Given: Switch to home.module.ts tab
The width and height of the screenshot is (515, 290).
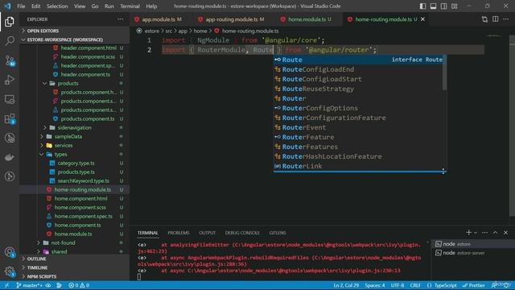Looking at the screenshot, I should 307,19.
